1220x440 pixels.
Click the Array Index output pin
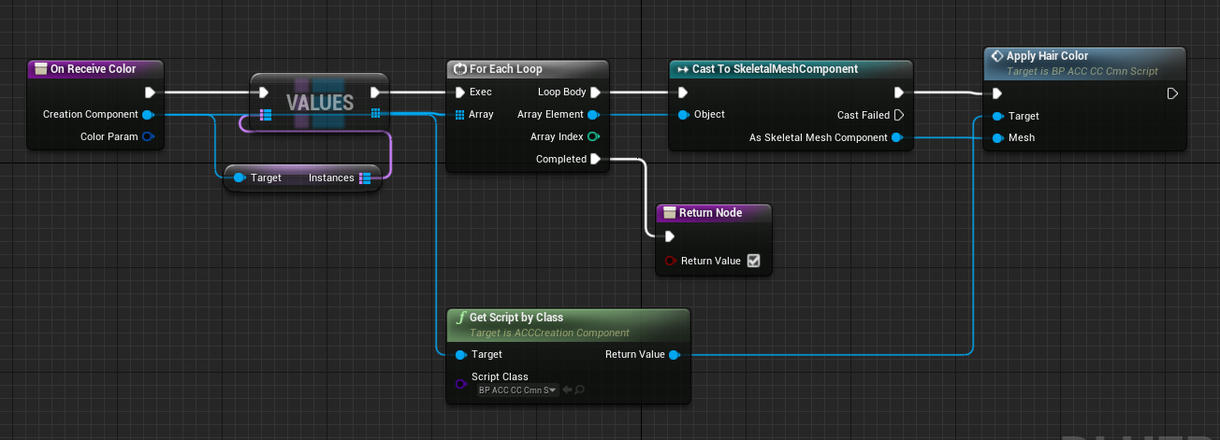[x=593, y=137]
